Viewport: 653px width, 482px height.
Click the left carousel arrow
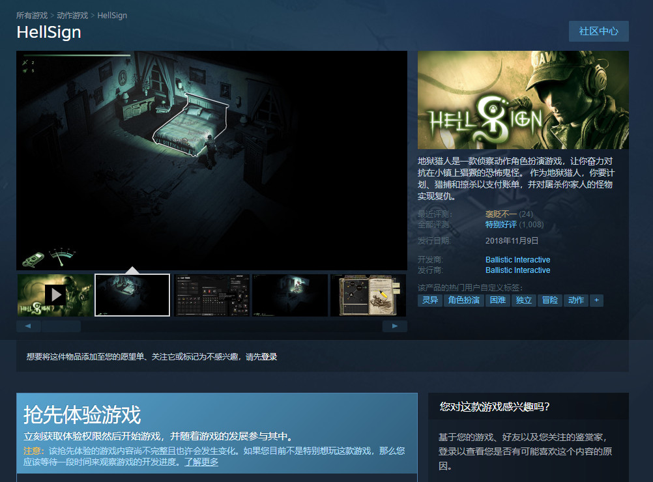[x=27, y=326]
